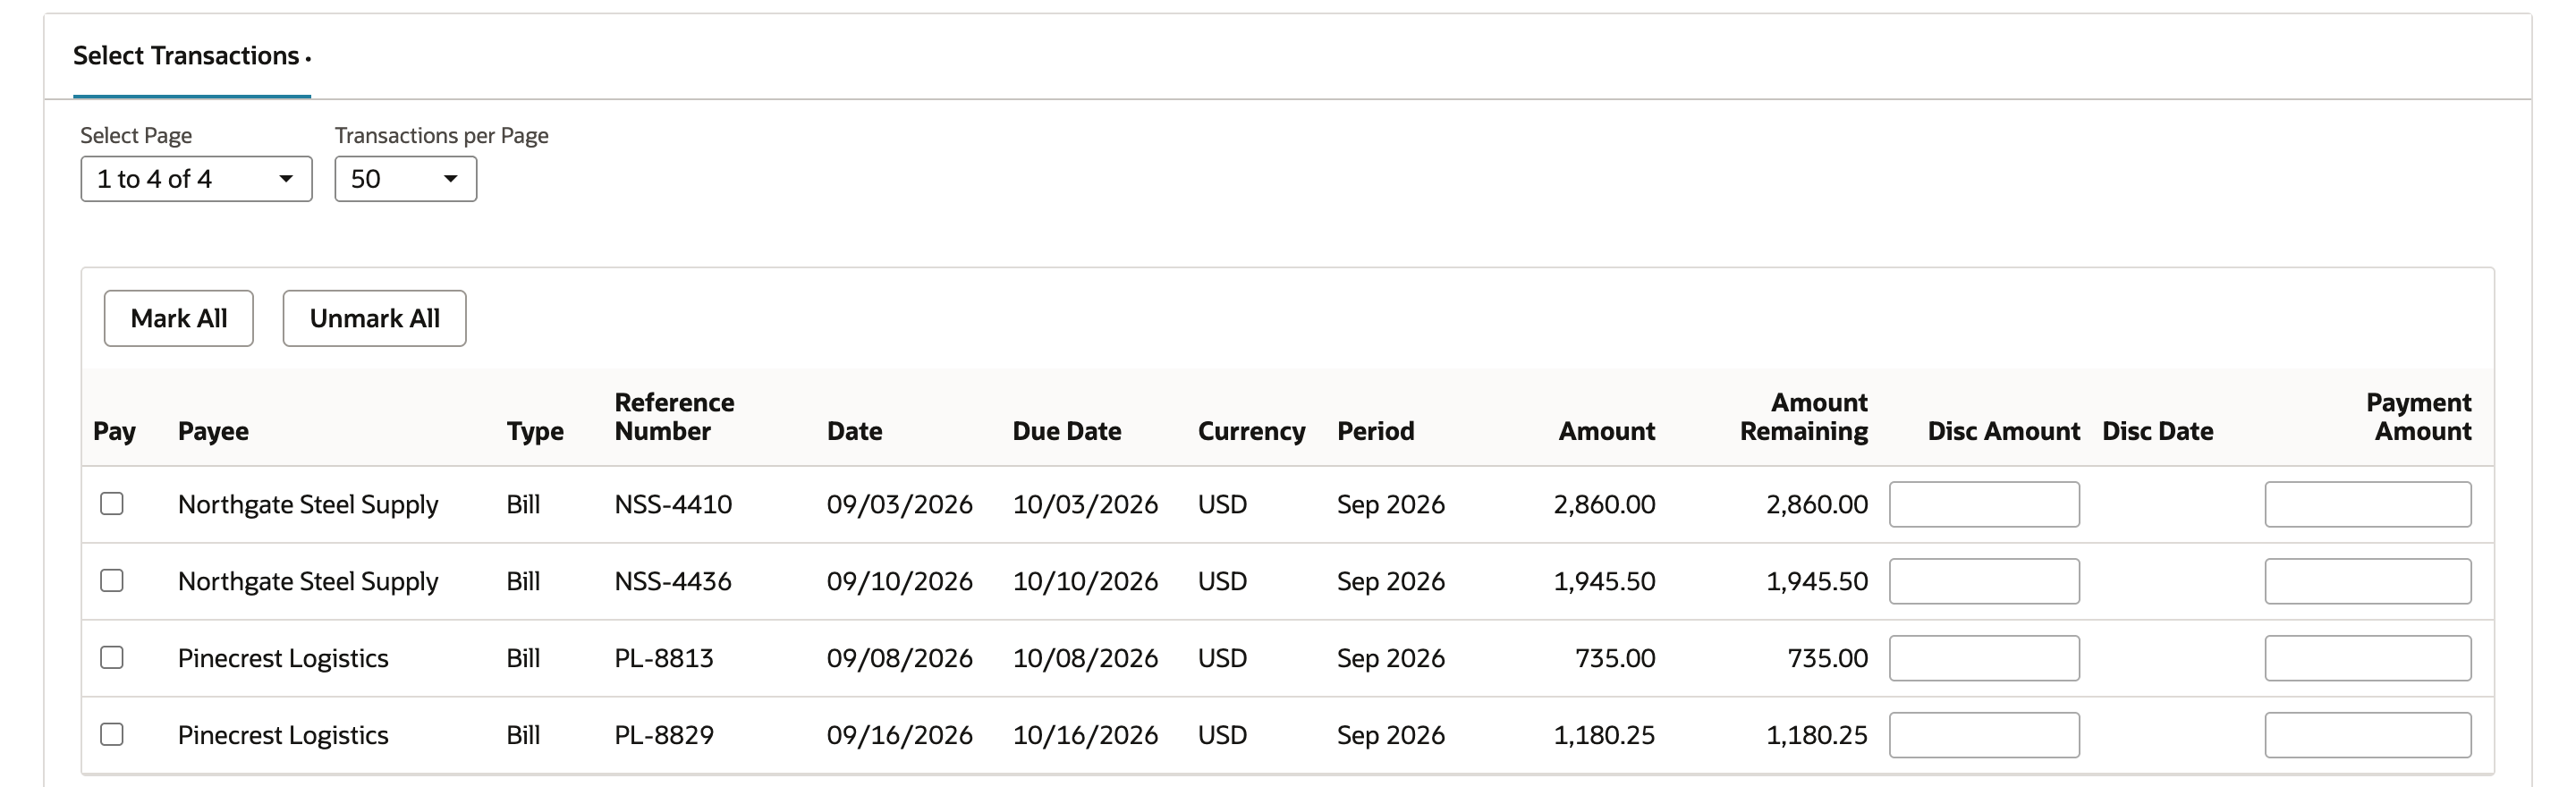Click the Type column header

point(535,431)
